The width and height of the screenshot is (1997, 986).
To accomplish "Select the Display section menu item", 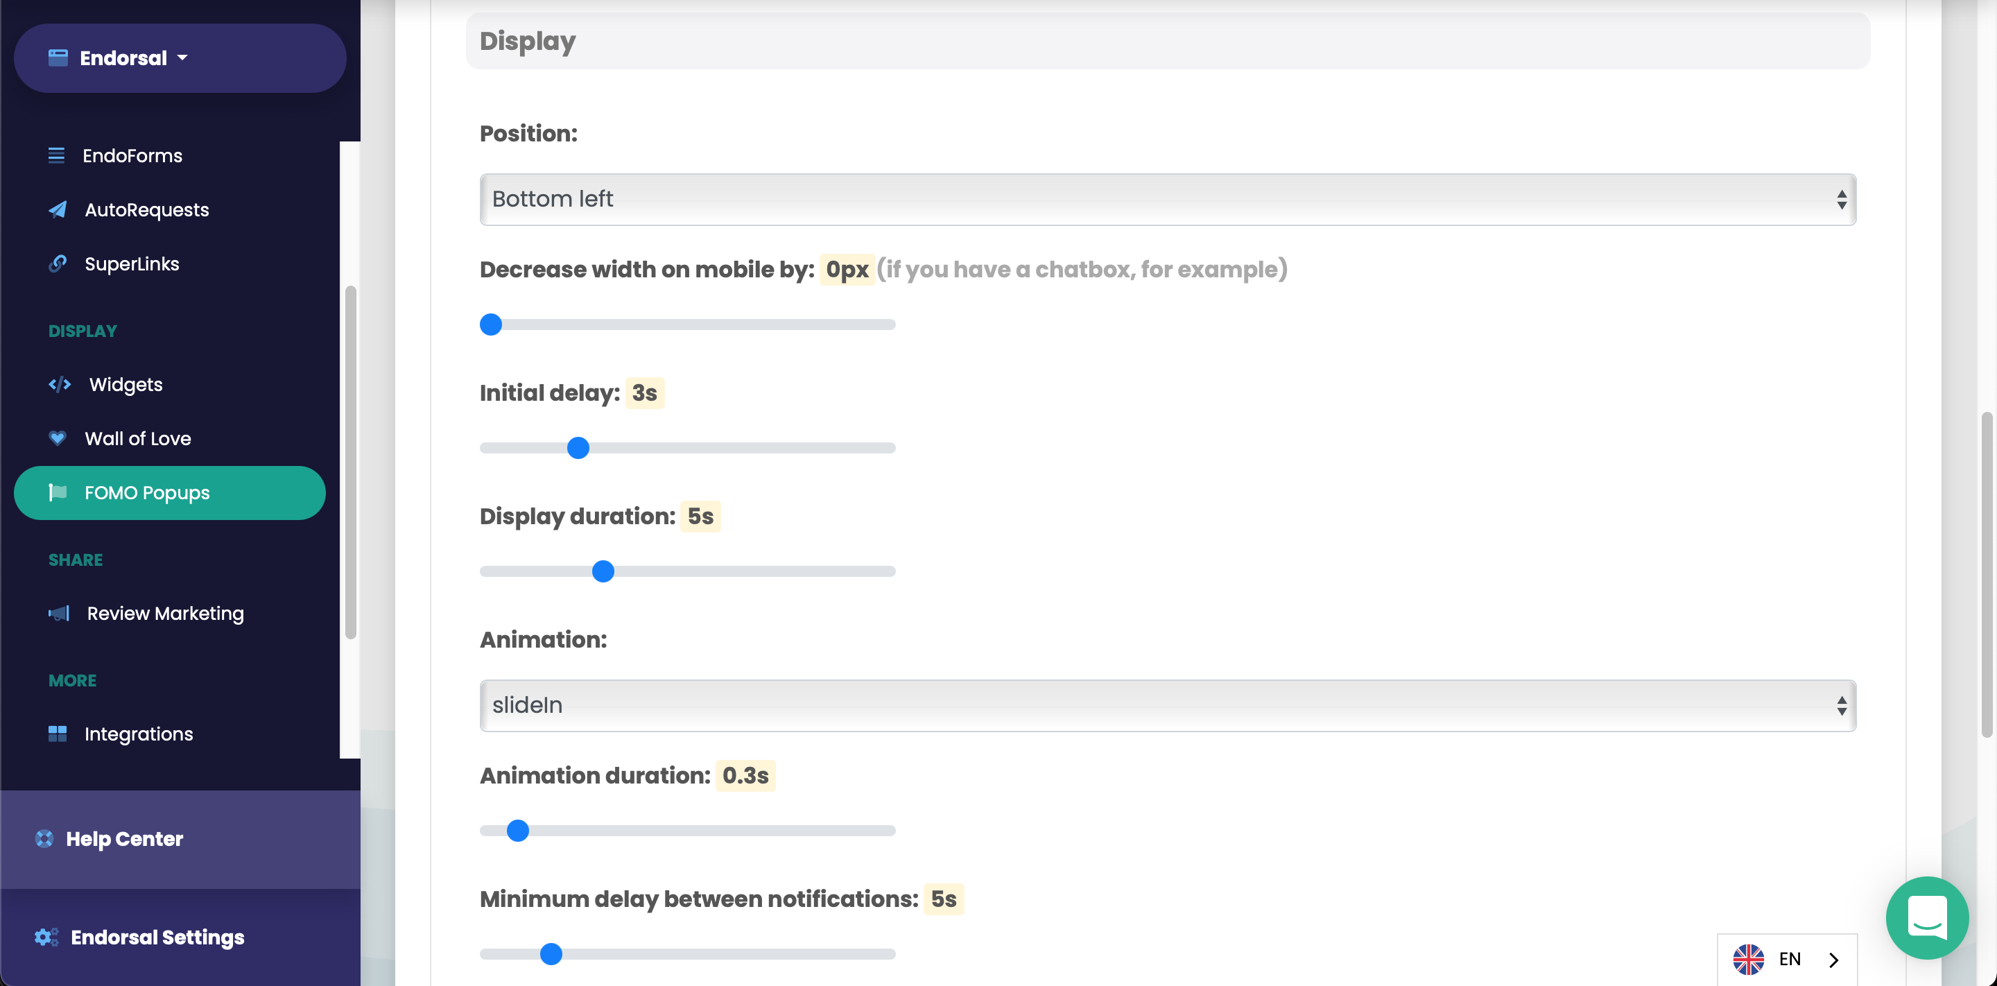I will point(83,331).
